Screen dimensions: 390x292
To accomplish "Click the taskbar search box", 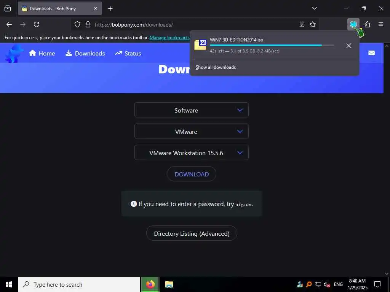I will (x=79, y=284).
